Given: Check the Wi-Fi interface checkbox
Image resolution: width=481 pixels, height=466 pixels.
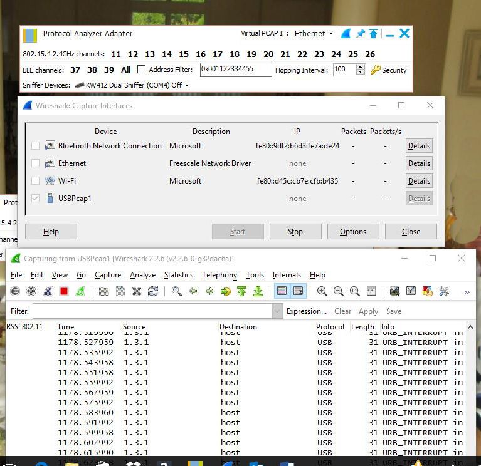Looking at the screenshot, I should tap(35, 181).
